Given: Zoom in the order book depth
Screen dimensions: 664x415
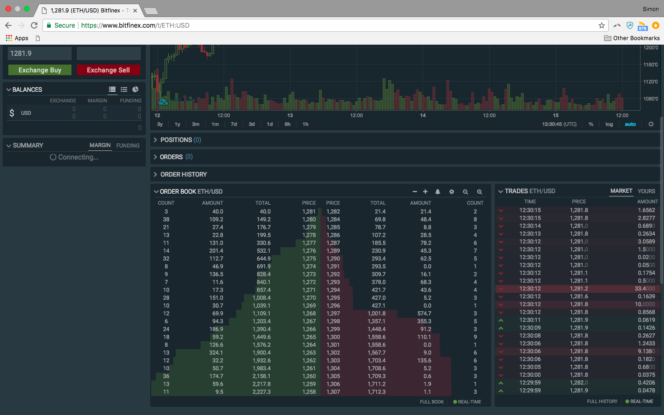Looking at the screenshot, I should point(480,192).
